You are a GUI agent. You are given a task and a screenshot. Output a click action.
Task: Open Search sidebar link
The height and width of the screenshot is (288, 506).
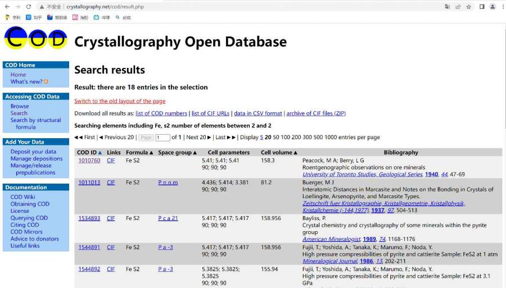19,113
